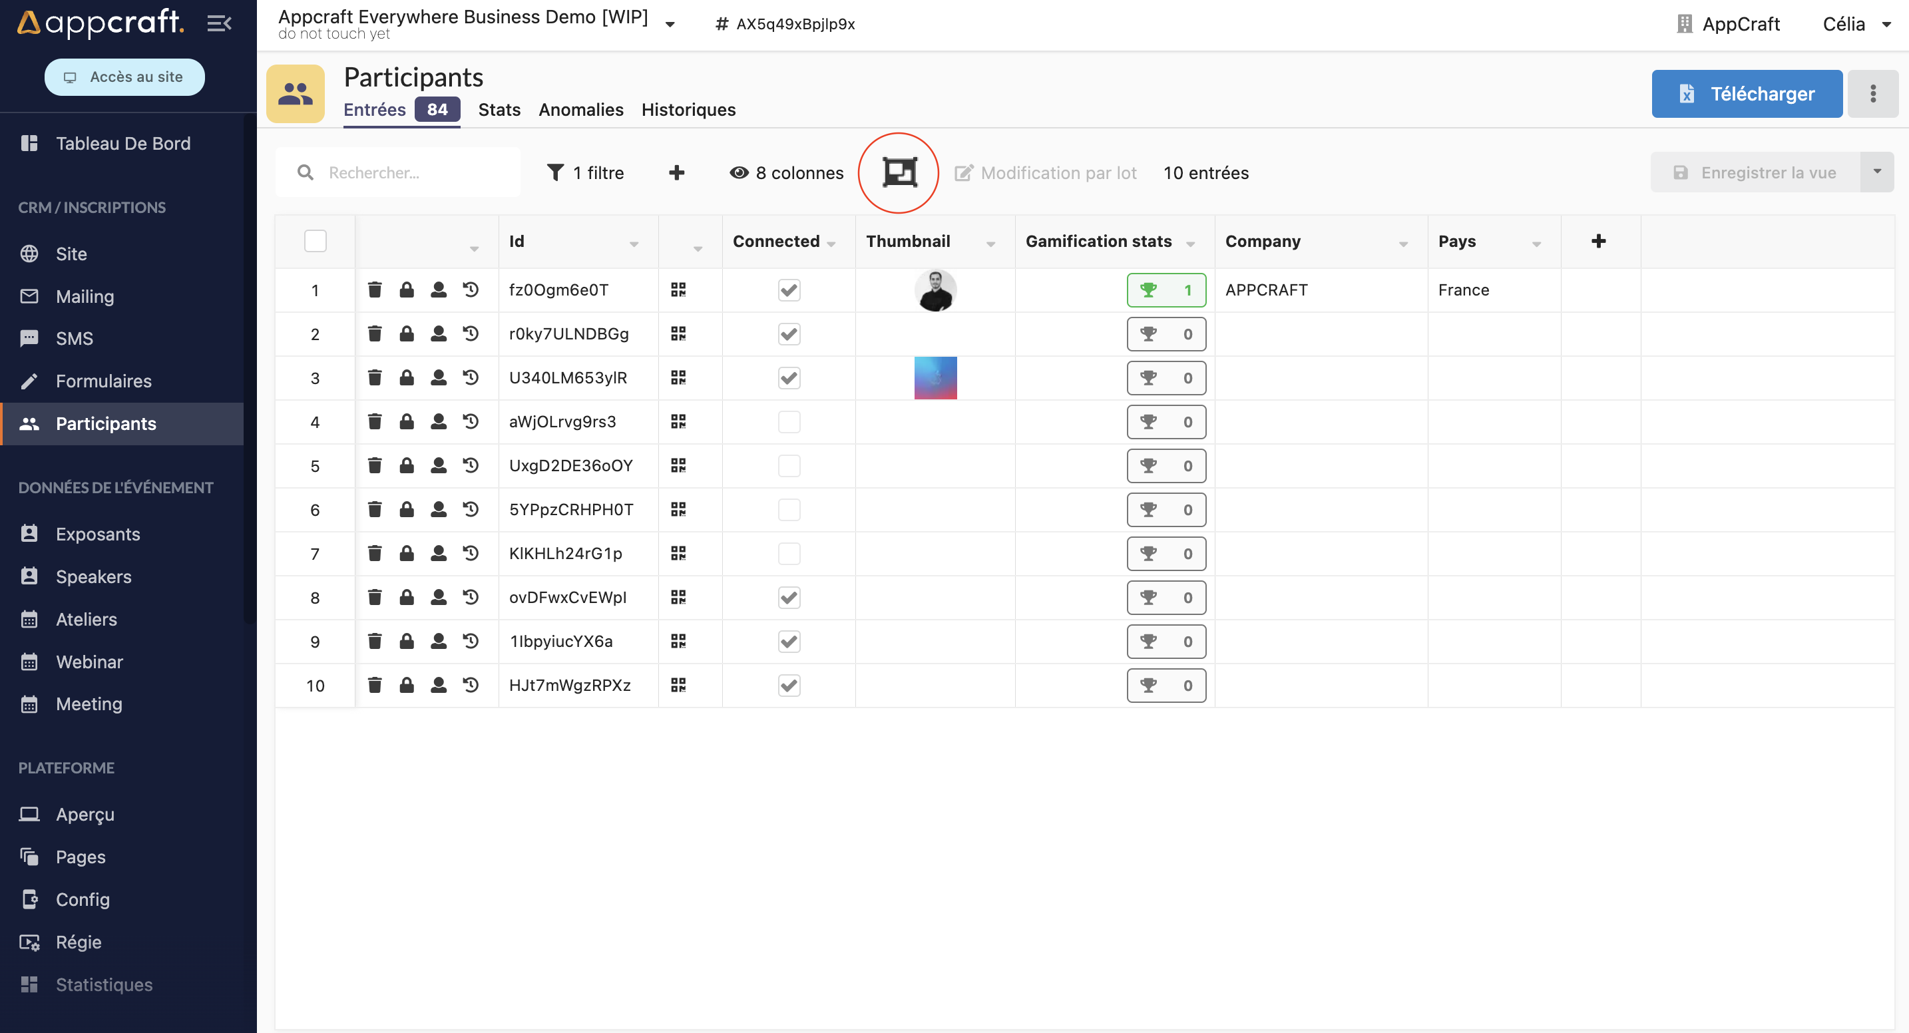Expand the event selector dropdown arrow
Viewport: 1909px width, 1033px height.
(670, 24)
